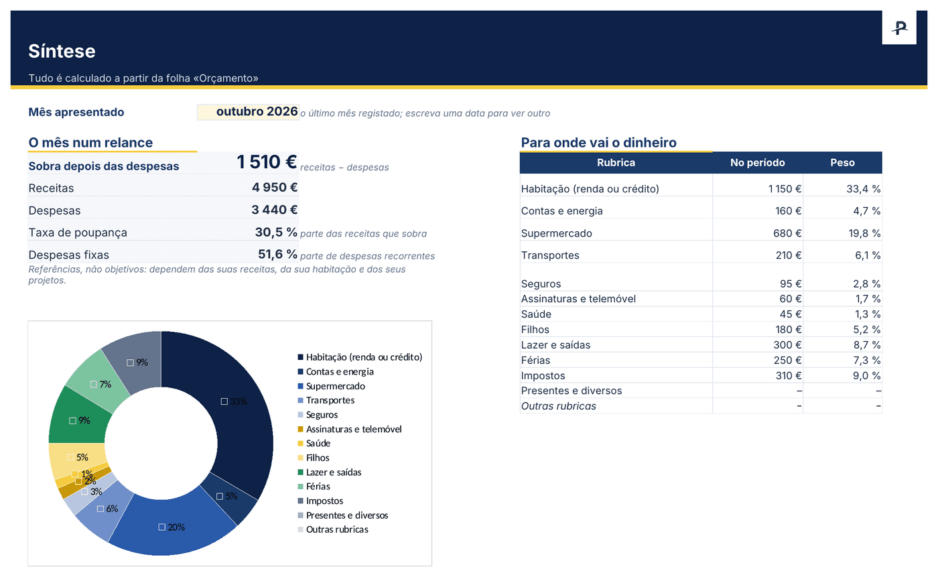Click the '51,6 %' fixed expenses value

pyautogui.click(x=277, y=255)
